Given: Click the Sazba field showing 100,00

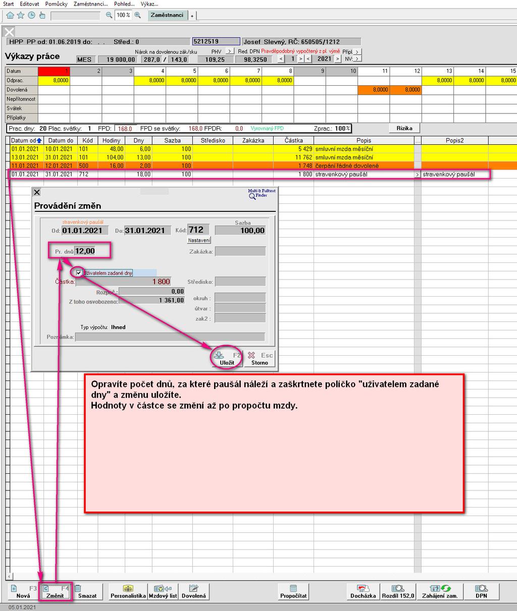Looking at the screenshot, I should click(240, 231).
